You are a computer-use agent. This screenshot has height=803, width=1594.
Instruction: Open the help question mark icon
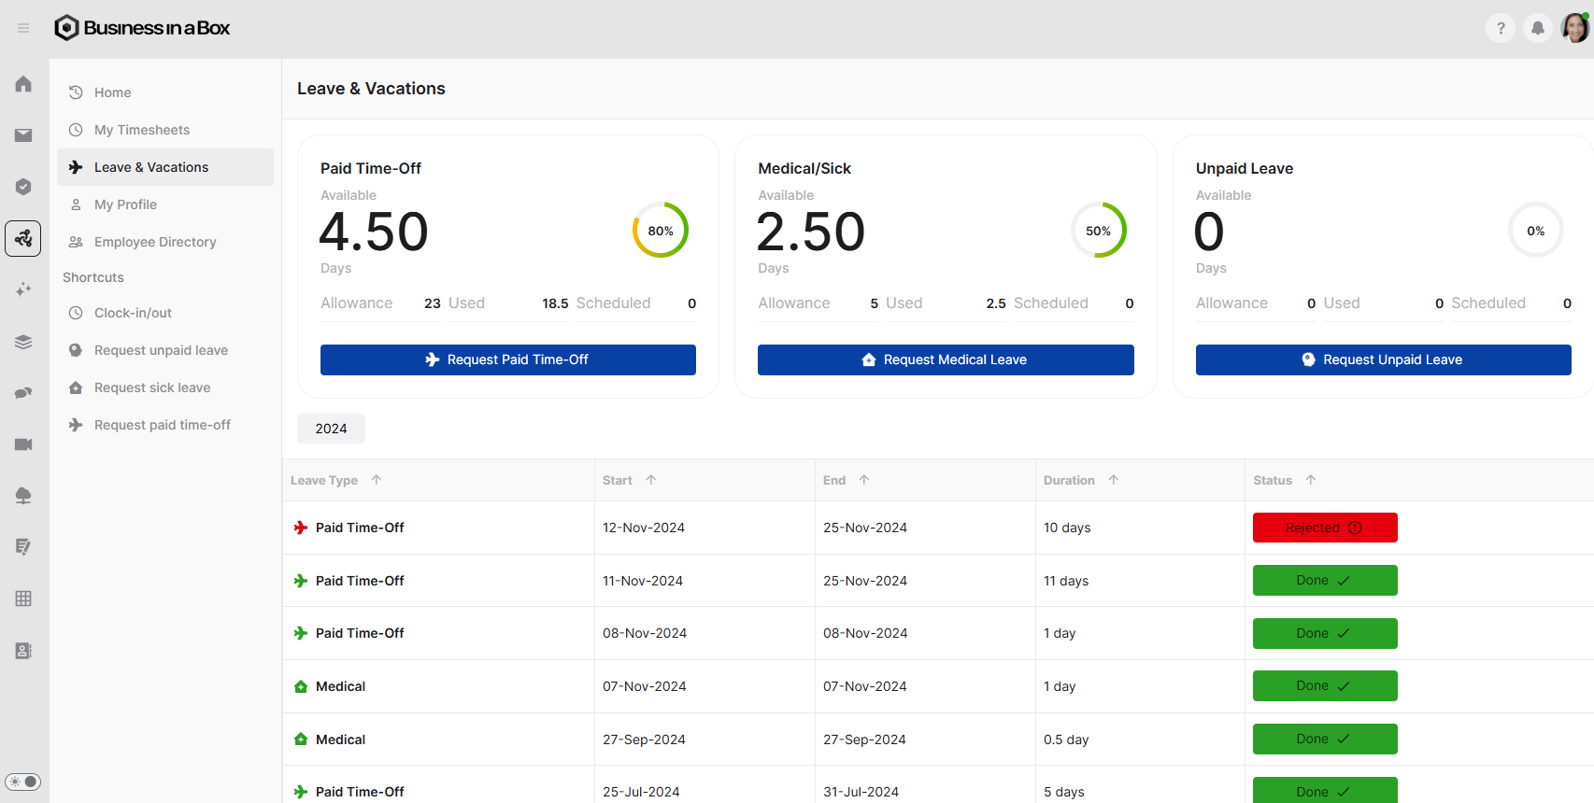1501,28
